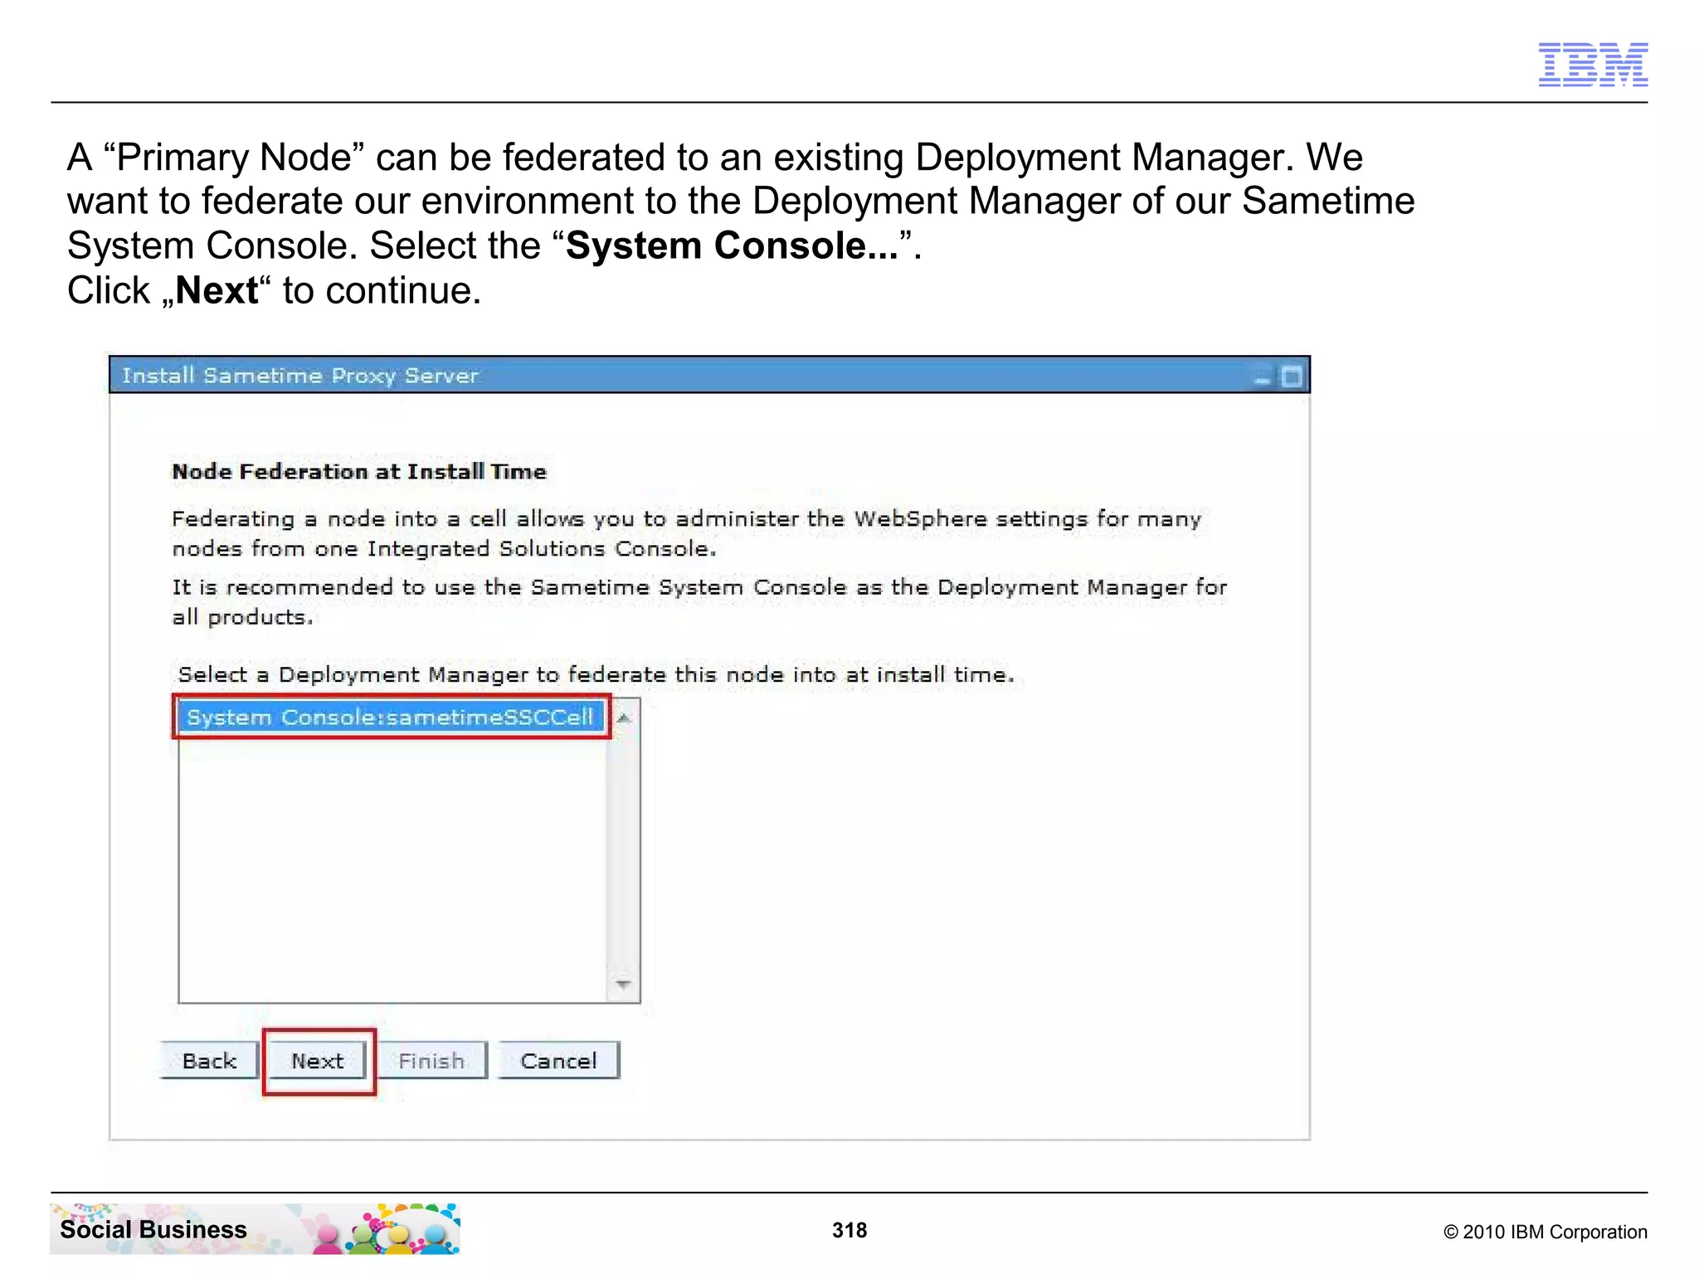This screenshot has height=1274, width=1699.
Task: Click the Select a Deployment Manager label
Action: click(x=596, y=674)
